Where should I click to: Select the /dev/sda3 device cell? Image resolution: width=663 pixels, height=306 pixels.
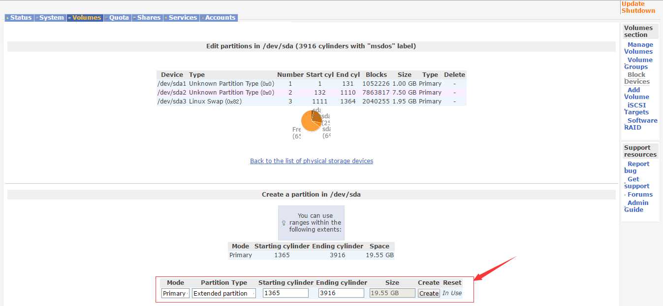coord(172,102)
